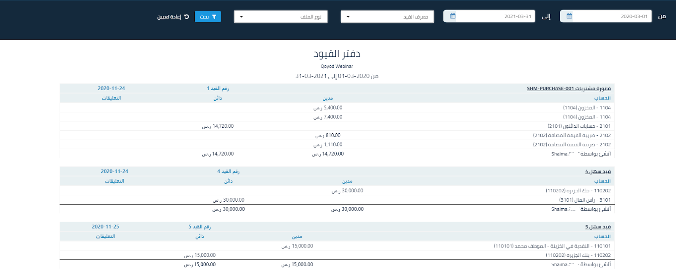This screenshot has width=676, height=272.
Task: Follow the قيد سهل 5 entry link
Action: (x=597, y=227)
